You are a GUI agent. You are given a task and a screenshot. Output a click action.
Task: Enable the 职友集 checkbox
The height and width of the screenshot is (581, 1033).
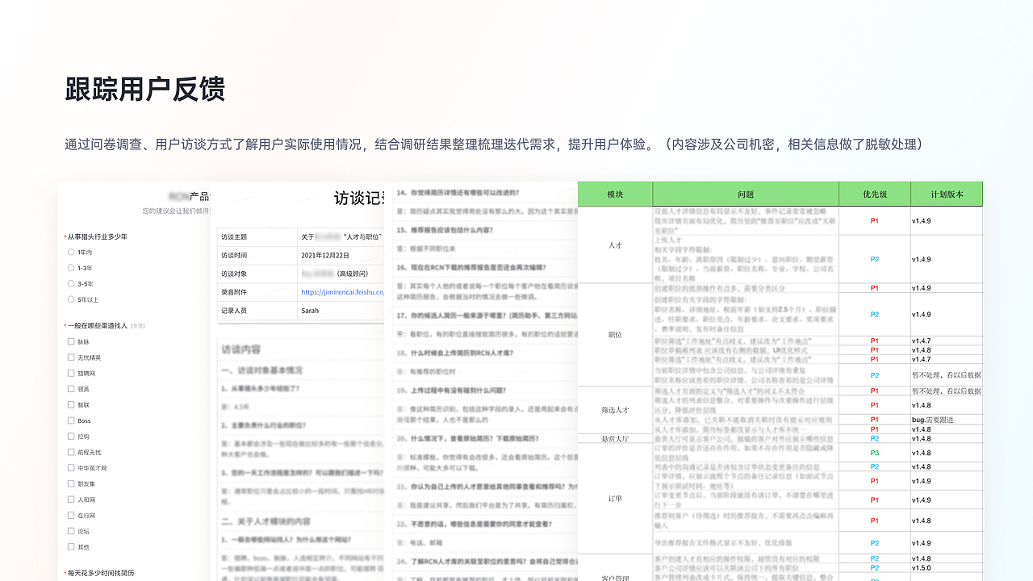[x=72, y=484]
